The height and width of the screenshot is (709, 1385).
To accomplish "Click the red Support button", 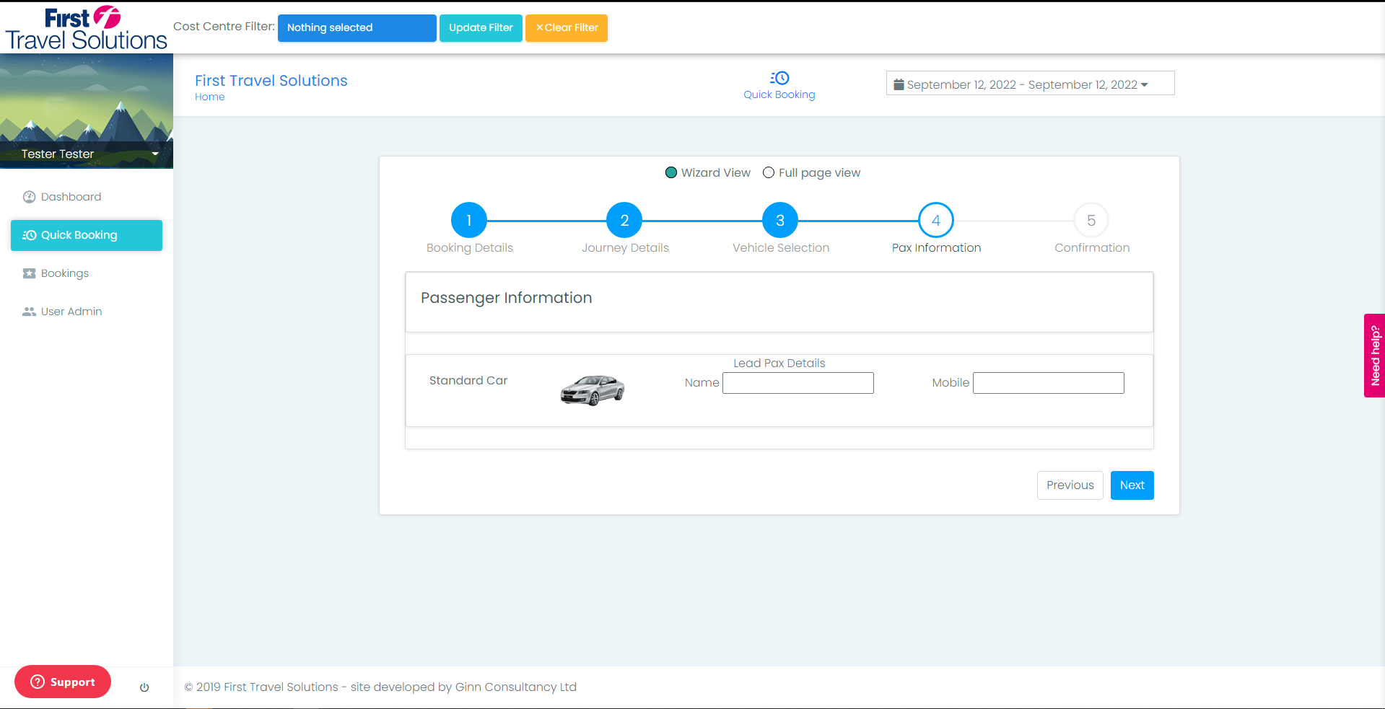I will pyautogui.click(x=63, y=682).
